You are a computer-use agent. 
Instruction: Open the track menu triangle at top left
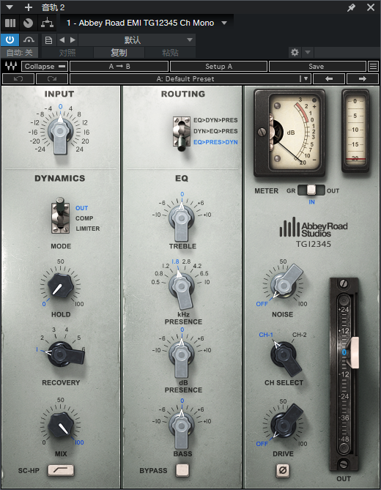(x=10, y=7)
